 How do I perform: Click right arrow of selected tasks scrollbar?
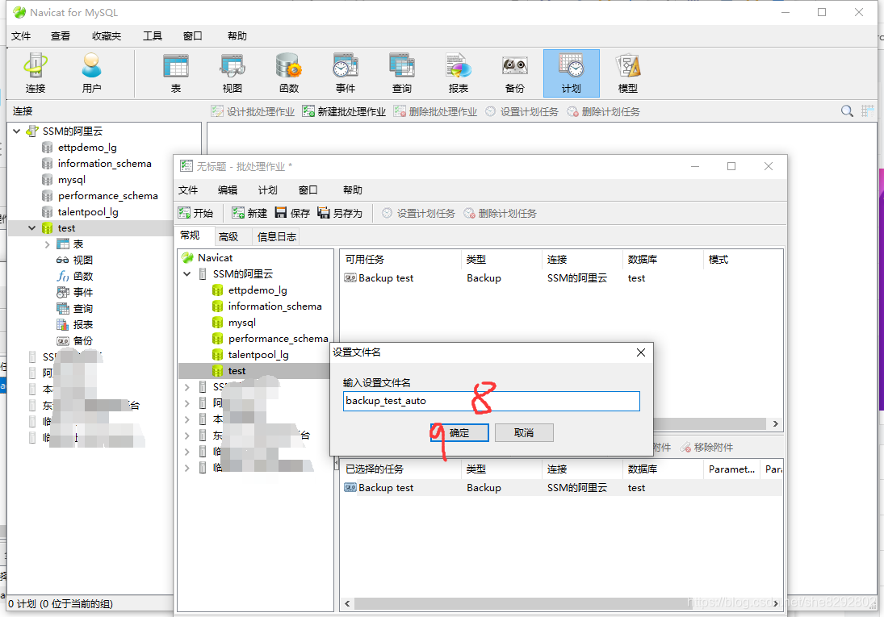point(776,603)
